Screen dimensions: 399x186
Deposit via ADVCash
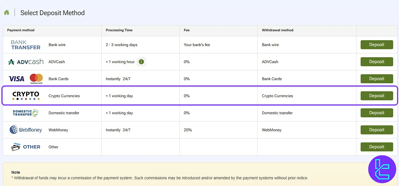coord(377,62)
